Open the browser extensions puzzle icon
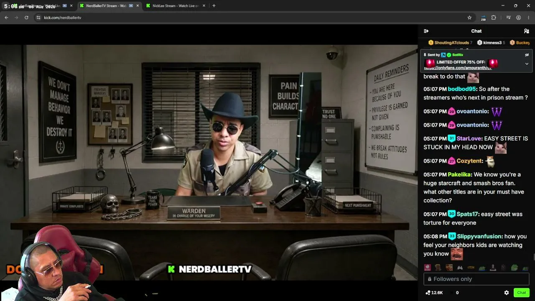This screenshot has height=301, width=535. (x=494, y=18)
